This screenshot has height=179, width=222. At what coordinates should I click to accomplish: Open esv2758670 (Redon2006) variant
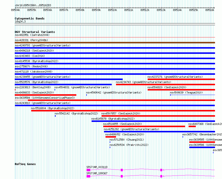coord(31,66)
